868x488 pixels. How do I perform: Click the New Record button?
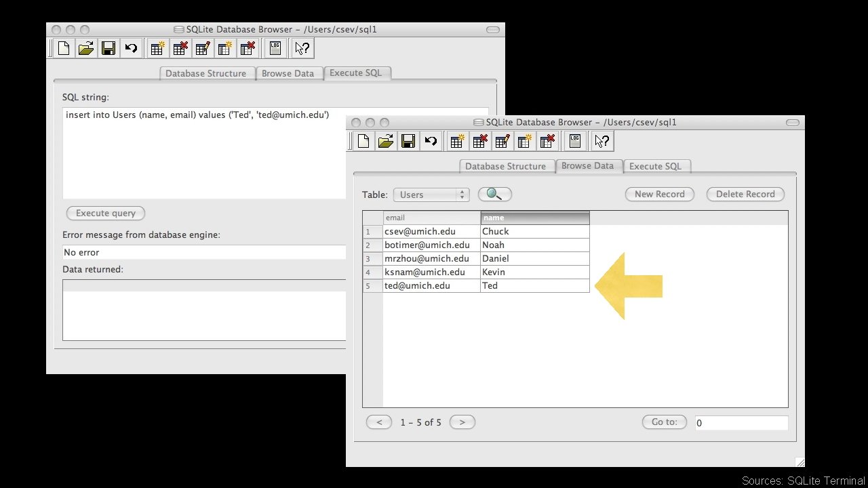click(x=659, y=194)
